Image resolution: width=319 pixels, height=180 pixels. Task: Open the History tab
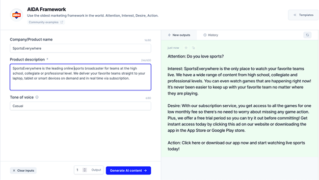point(211,35)
